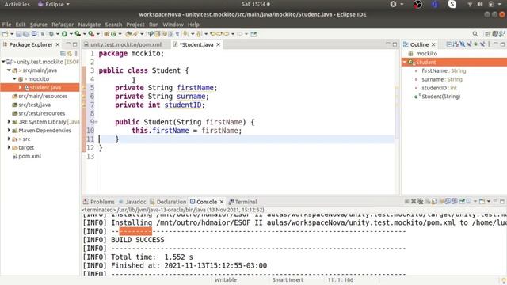
Task: Click the green Run button in toolbar
Action: [x=65, y=34]
